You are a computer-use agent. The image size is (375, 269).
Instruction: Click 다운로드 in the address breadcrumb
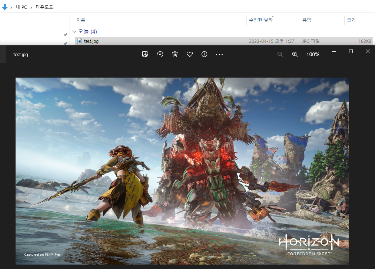[x=44, y=7]
